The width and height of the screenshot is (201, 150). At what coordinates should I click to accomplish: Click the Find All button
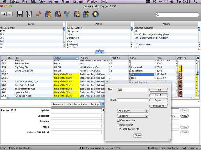[159, 95]
